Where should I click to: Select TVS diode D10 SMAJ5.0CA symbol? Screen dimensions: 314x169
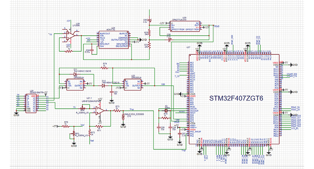click(123, 117)
